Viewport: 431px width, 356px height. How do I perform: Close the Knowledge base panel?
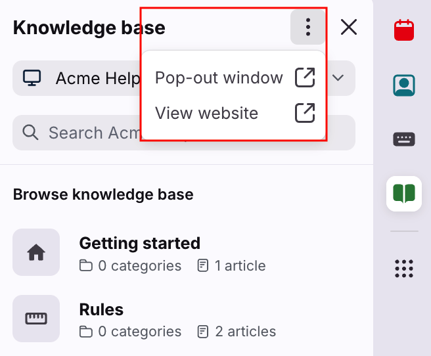point(348,28)
